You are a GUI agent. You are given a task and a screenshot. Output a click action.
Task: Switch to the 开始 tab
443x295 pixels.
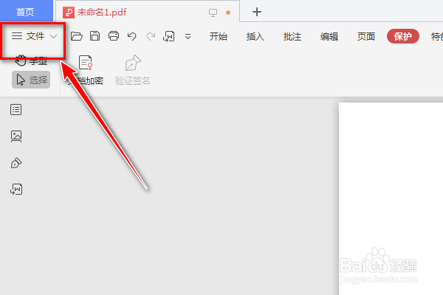[x=218, y=36]
